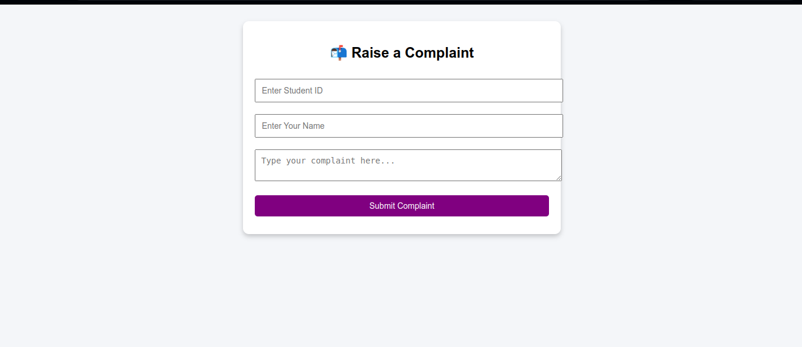Viewport: 802px width, 347px height.
Task: Focus the Enter Your Name field
Action: coord(409,126)
